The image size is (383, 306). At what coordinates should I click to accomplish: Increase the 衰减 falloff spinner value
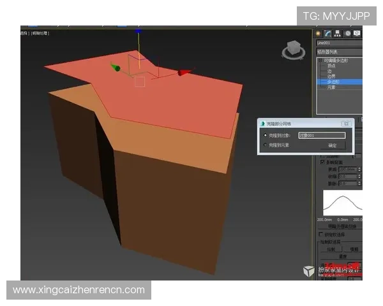[359, 168]
